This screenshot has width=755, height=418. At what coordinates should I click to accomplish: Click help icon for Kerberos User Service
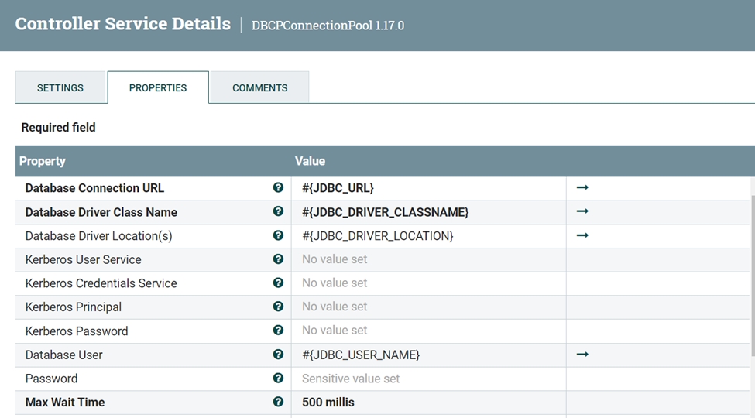(x=278, y=259)
